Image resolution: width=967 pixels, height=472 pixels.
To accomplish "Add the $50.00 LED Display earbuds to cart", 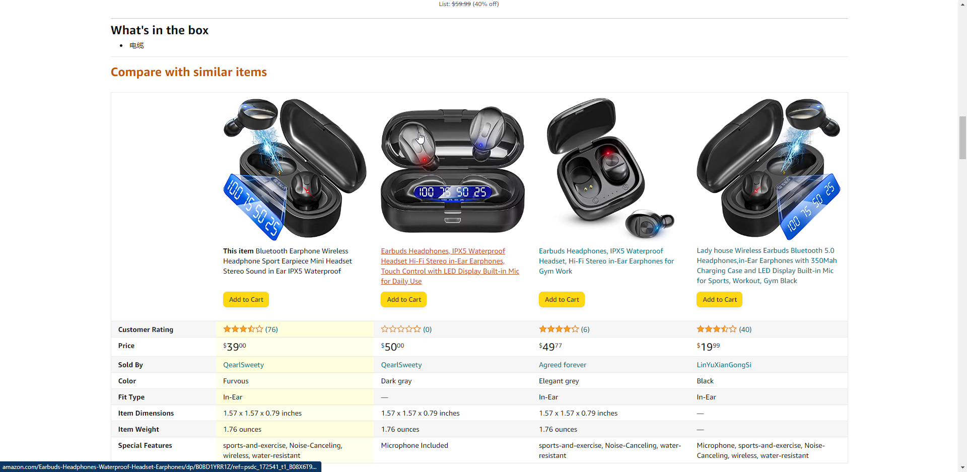I will click(x=404, y=299).
